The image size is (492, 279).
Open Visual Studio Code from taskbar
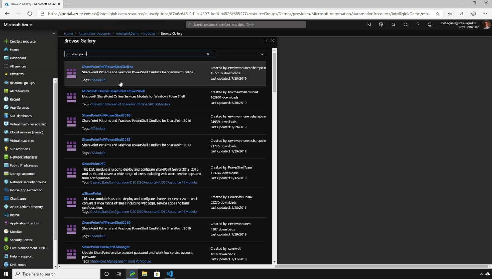tap(170, 274)
